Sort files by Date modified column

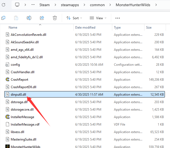[85, 28]
